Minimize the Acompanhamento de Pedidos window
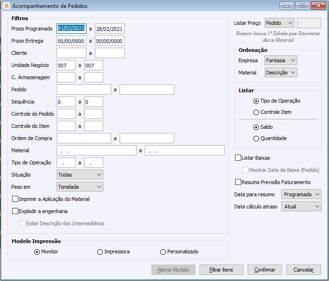The width and height of the screenshot is (329, 281). (x=286, y=6)
